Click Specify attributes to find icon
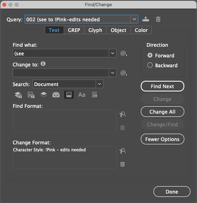The image size is (197, 203). [x=123, y=114]
